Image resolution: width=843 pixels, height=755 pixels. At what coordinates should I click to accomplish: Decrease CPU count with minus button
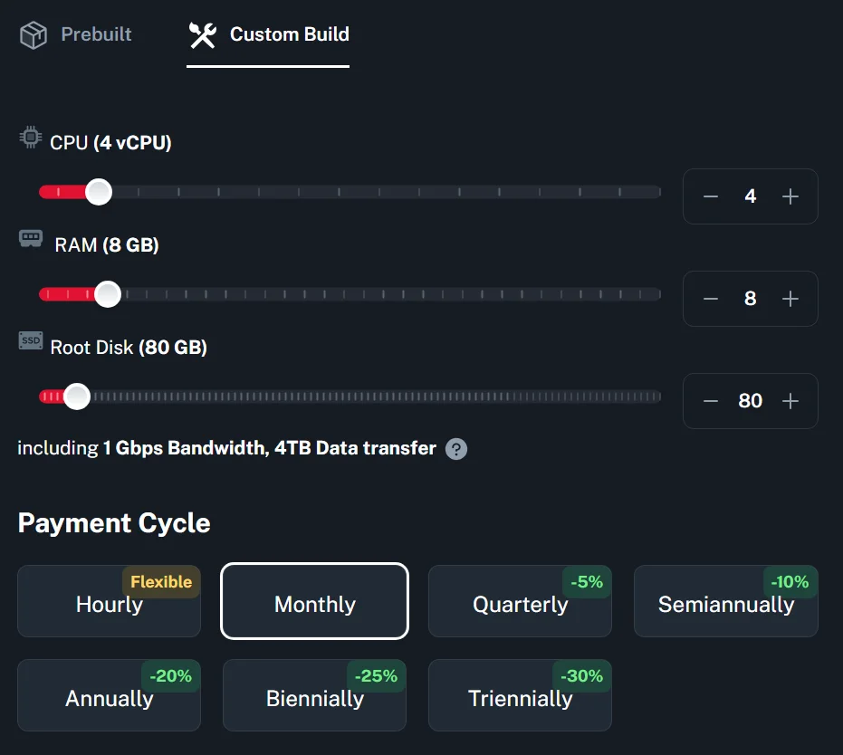pyautogui.click(x=711, y=196)
